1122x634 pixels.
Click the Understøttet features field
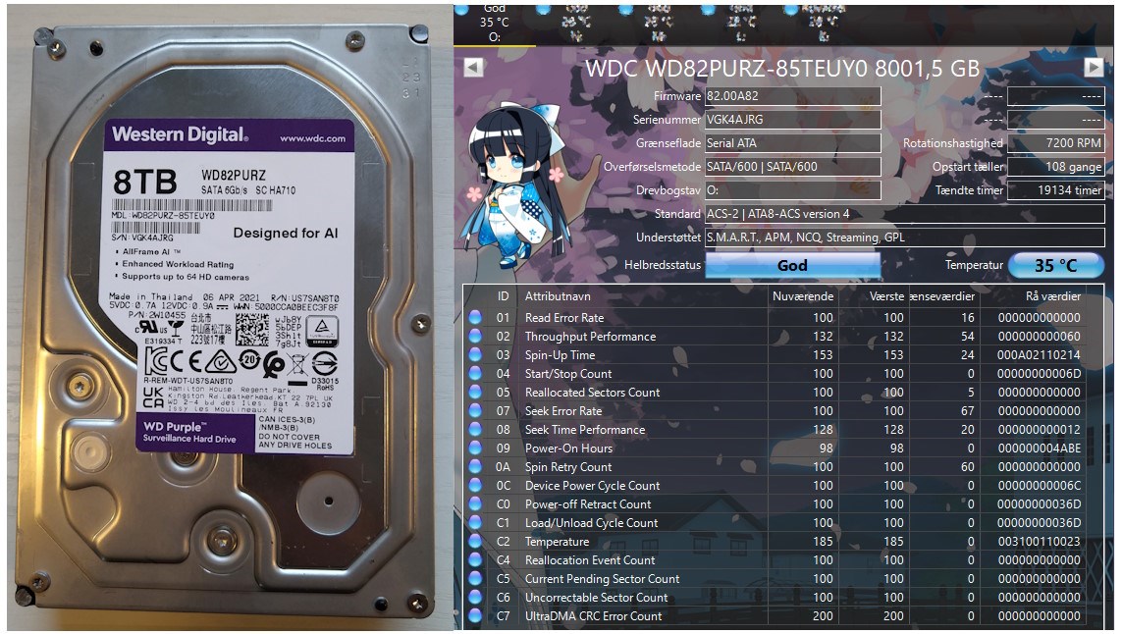coord(904,238)
